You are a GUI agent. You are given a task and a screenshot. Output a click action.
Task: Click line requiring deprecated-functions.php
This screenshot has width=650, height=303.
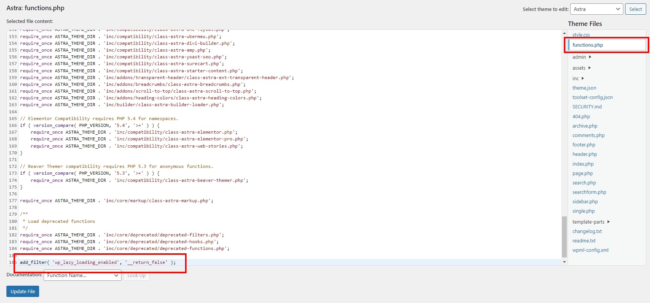(125, 248)
